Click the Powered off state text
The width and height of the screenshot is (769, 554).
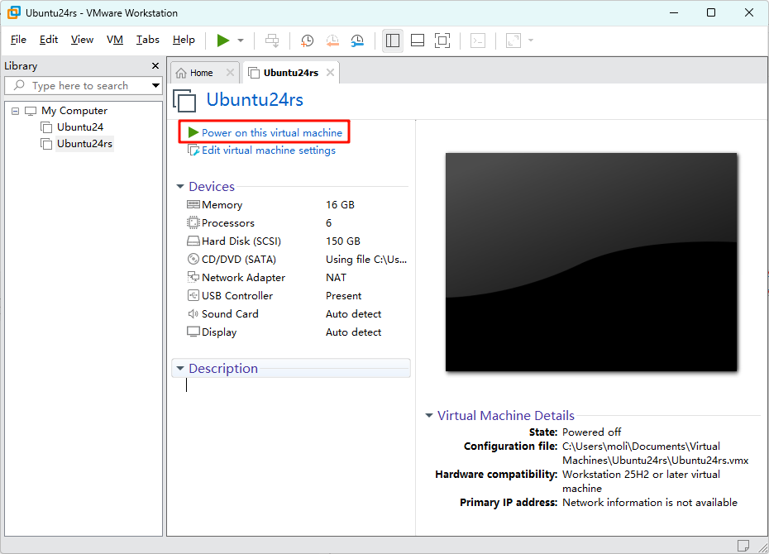tap(591, 432)
